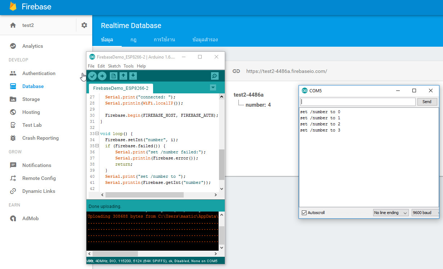Click the home icon next to test2
This screenshot has width=443, height=269.
click(13, 25)
